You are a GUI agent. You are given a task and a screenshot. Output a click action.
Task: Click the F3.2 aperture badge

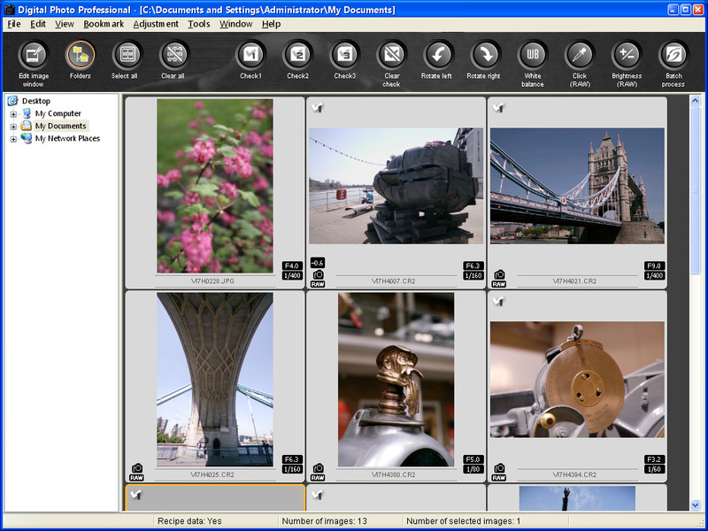(x=654, y=459)
